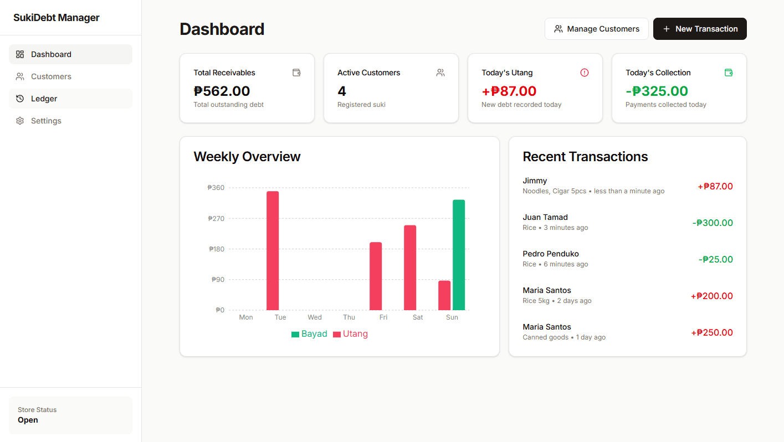Toggle the Bayad series in chart legend
The width and height of the screenshot is (784, 442).
pyautogui.click(x=309, y=334)
